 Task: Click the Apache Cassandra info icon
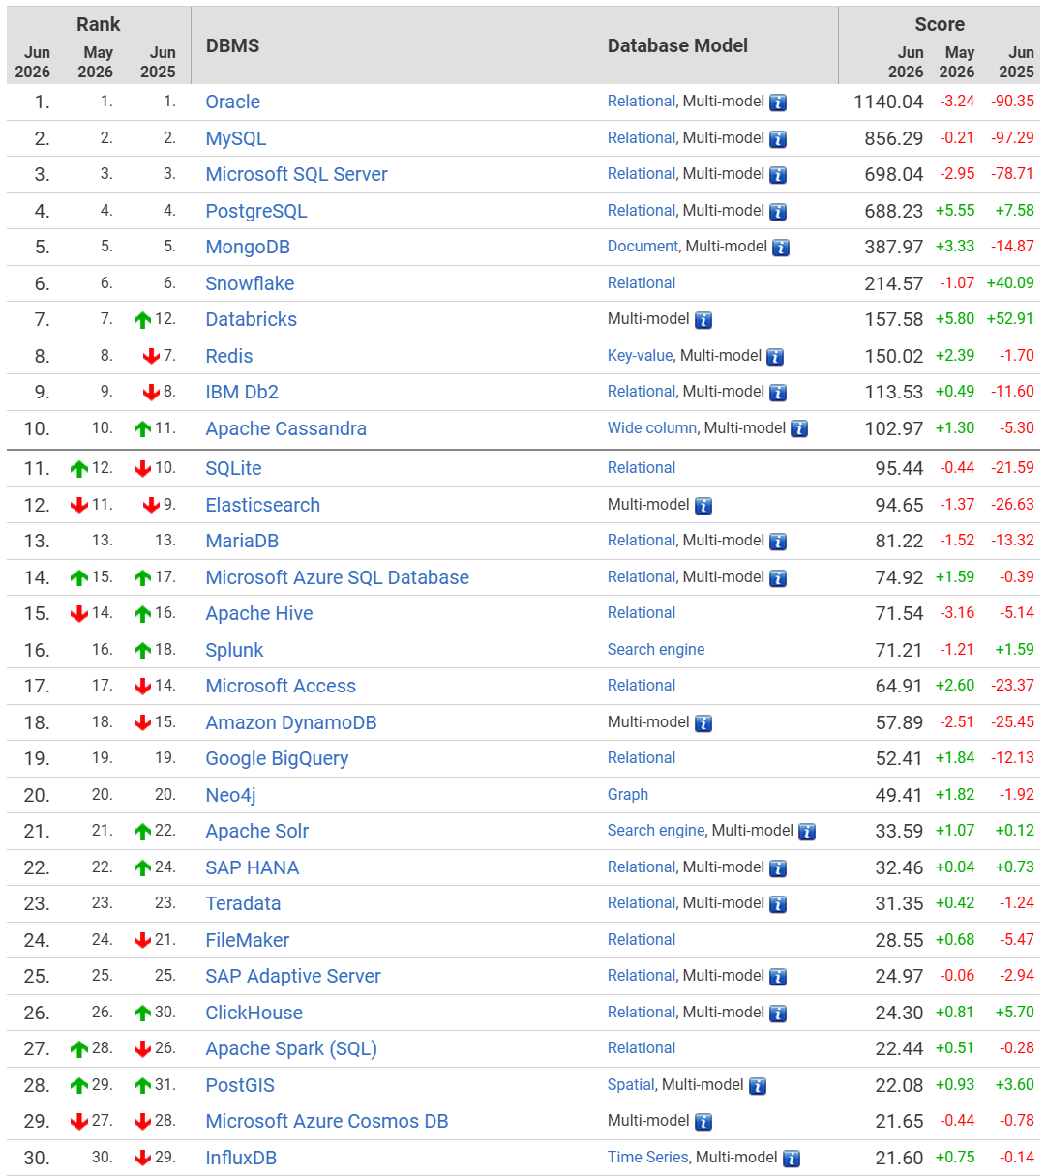coord(799,429)
